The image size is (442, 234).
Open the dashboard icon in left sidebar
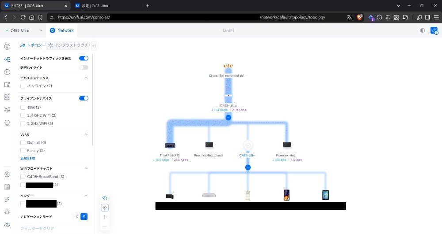click(x=7, y=47)
